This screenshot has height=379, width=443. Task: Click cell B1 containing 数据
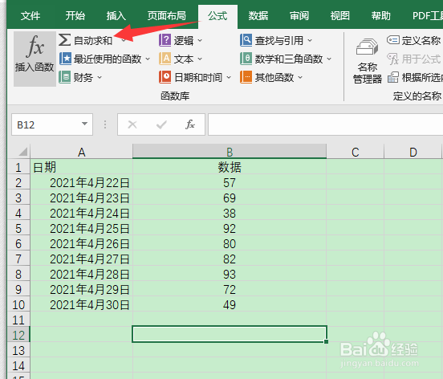point(230,167)
